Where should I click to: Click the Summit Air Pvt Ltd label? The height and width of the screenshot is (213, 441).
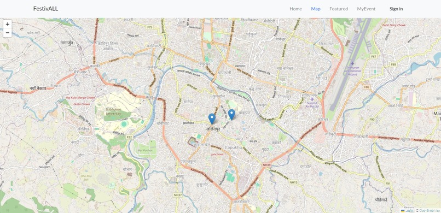(x=312, y=105)
